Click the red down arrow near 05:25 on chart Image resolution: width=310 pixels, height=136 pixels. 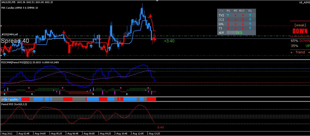click(x=64, y=32)
